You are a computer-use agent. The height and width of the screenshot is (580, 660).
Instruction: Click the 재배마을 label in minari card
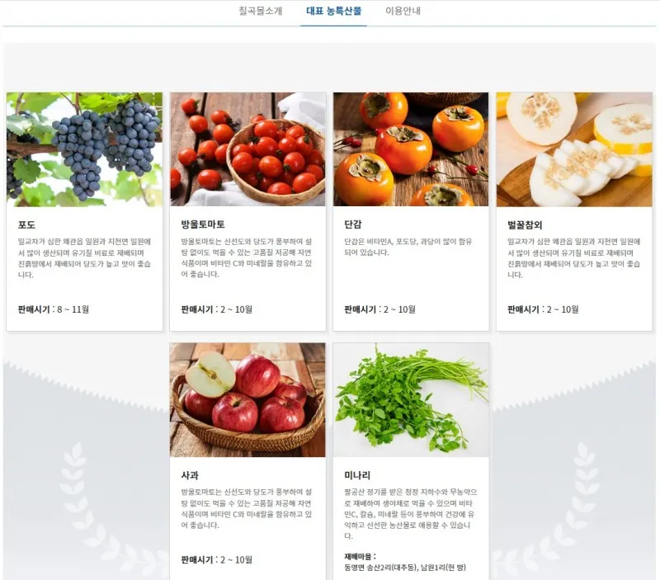pos(360,556)
